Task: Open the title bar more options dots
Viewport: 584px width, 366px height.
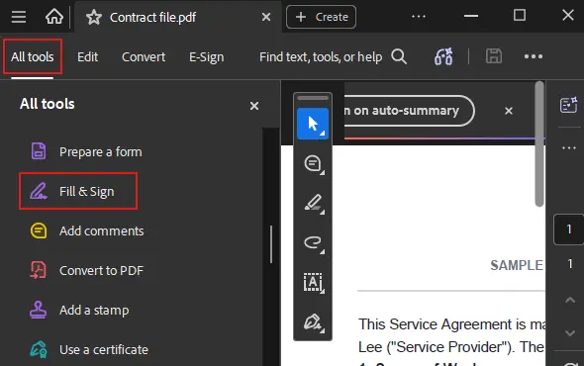Action: (x=419, y=17)
